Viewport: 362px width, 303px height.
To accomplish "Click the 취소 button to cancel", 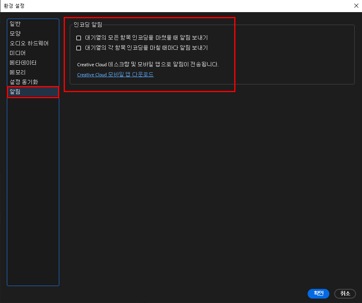I will [x=345, y=294].
